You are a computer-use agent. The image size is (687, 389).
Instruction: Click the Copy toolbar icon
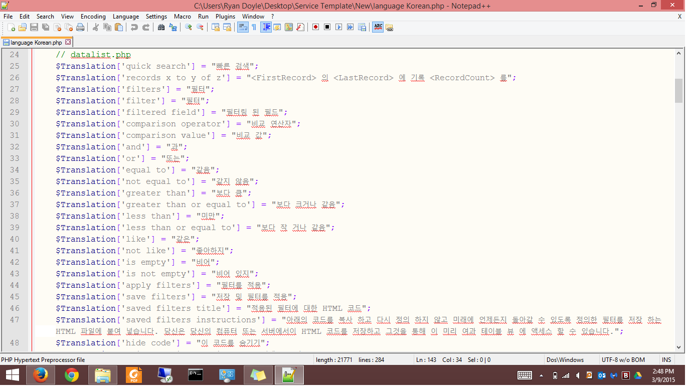pos(107,27)
